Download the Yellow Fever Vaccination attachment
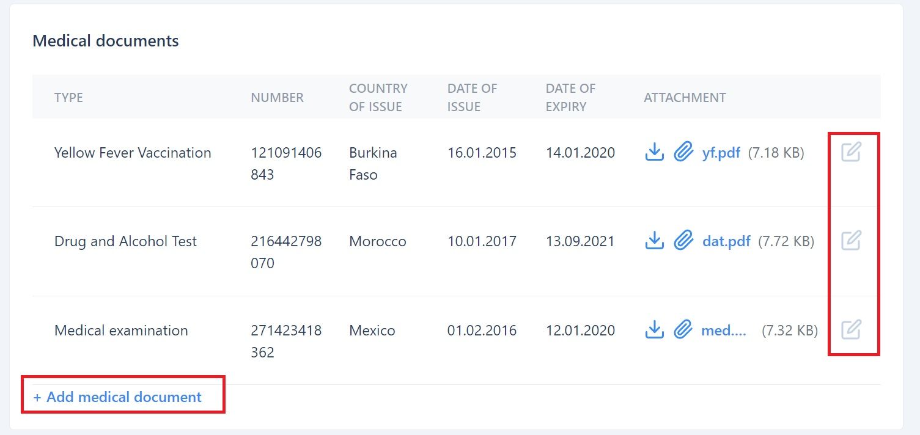Screen dimensions: 920x435 coord(654,152)
